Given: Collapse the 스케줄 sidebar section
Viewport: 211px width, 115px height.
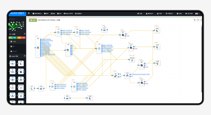Looking at the screenshot, I should click(25, 34).
